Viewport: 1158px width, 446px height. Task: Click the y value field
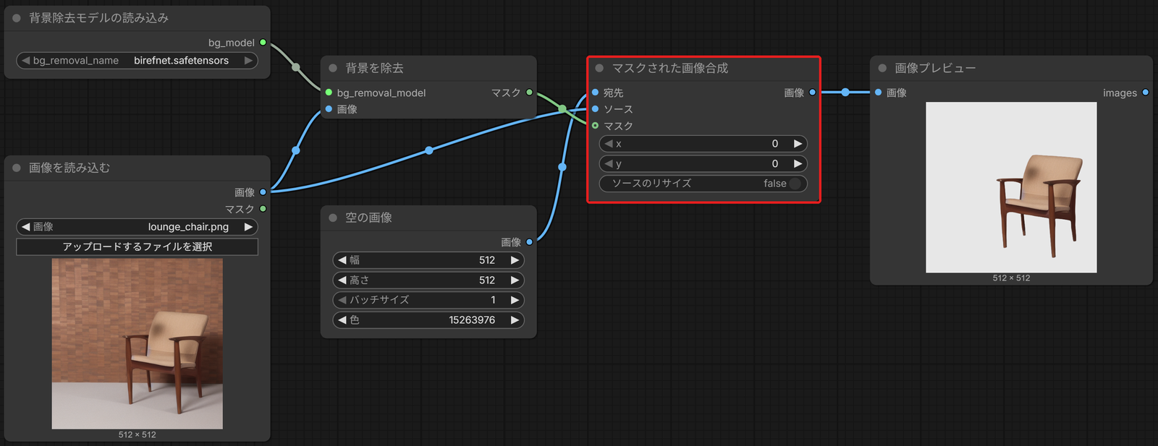pyautogui.click(x=703, y=164)
